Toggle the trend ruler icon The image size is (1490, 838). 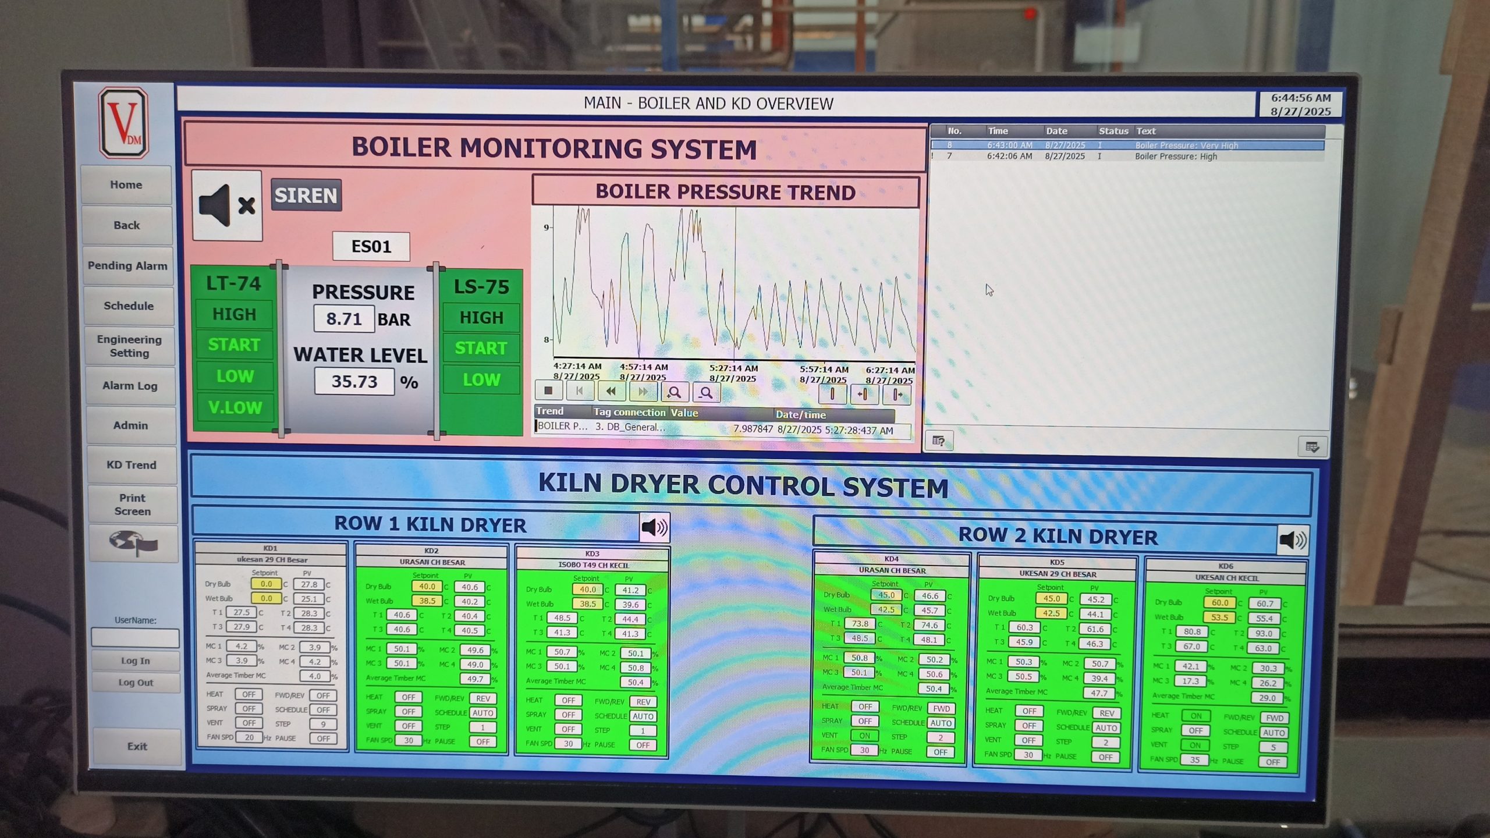click(x=832, y=395)
